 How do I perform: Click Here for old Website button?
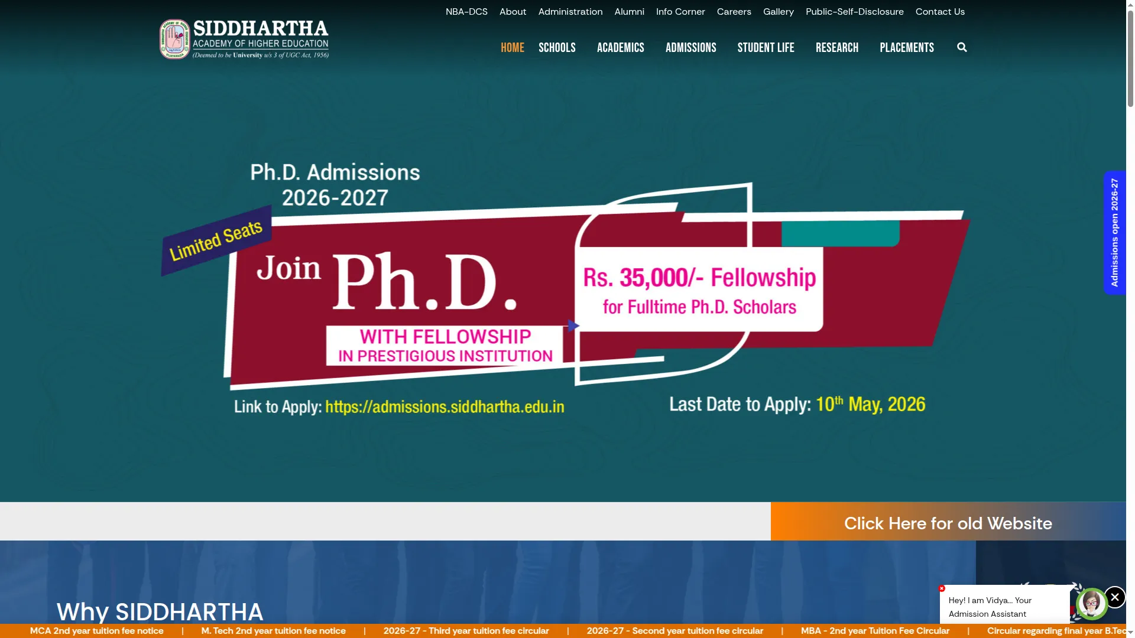coord(948,523)
